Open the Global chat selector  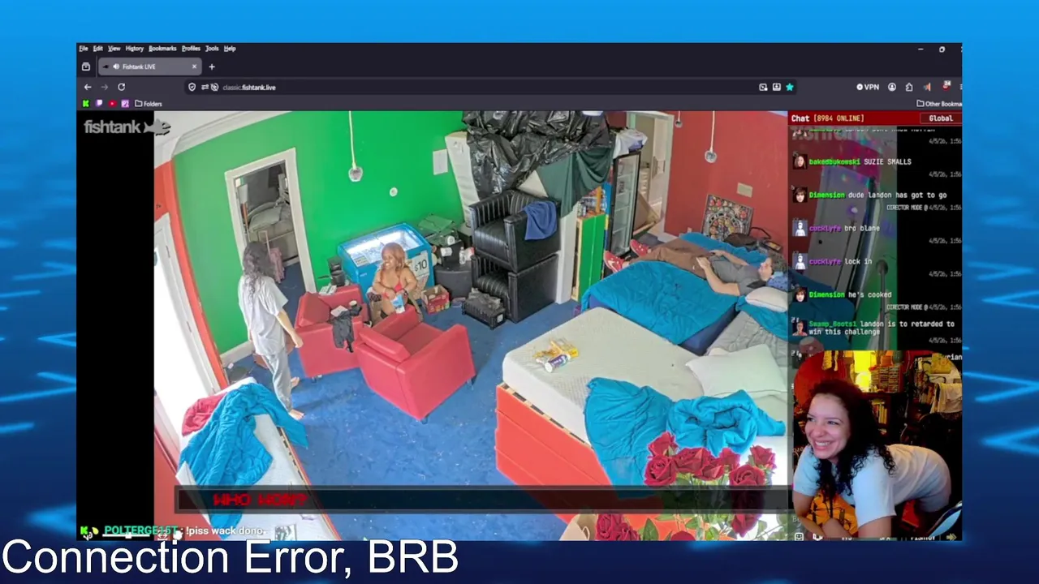pos(941,118)
